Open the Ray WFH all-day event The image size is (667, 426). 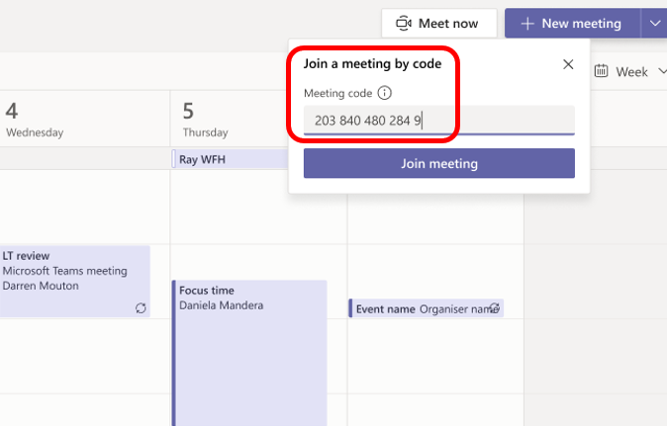point(228,158)
